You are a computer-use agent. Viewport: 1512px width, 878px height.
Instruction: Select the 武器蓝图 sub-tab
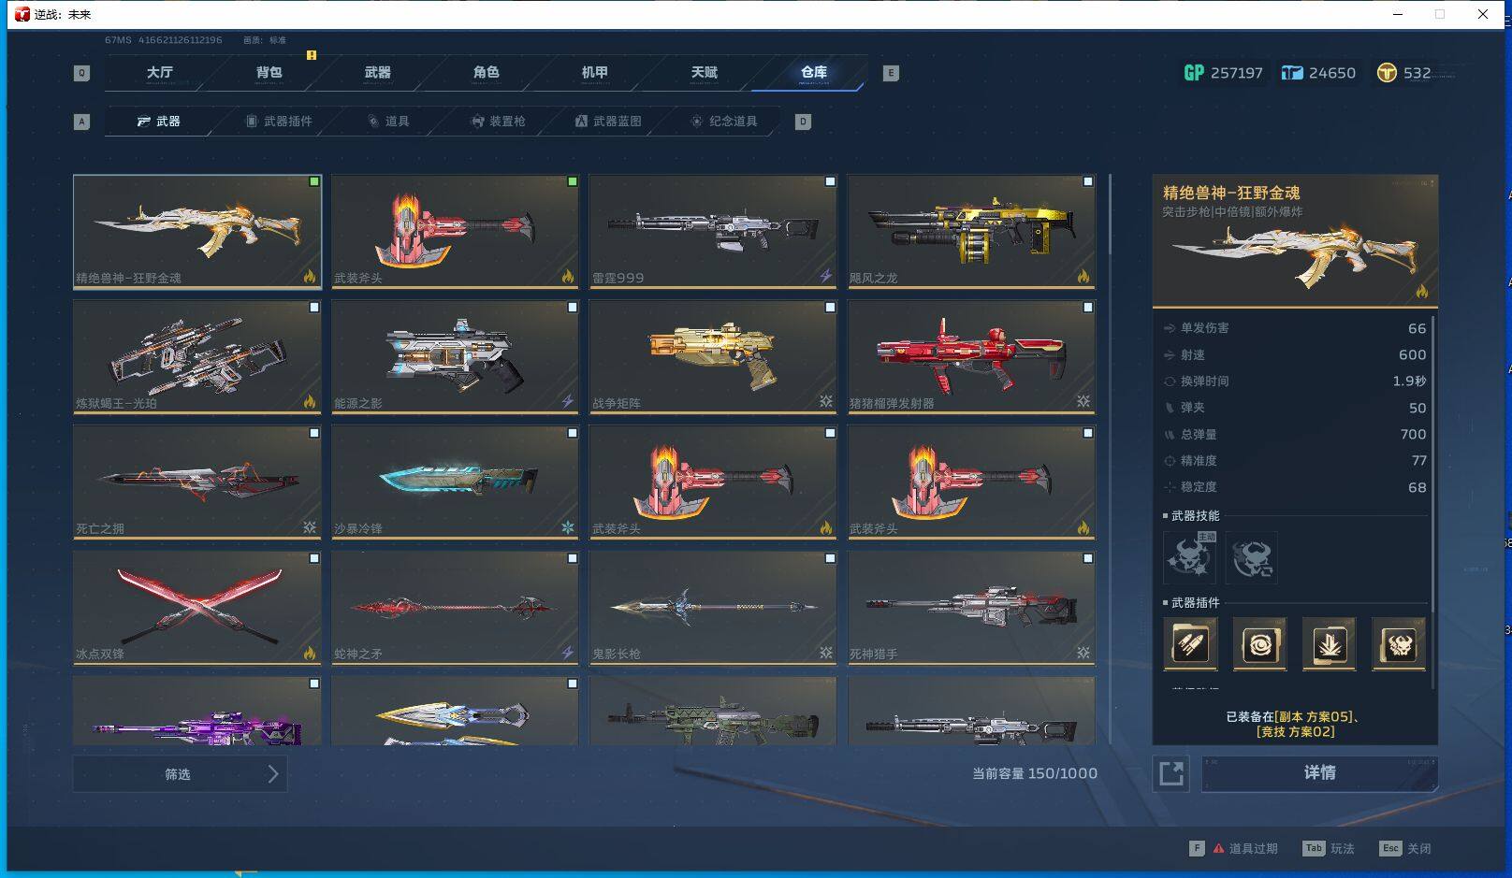click(x=608, y=122)
